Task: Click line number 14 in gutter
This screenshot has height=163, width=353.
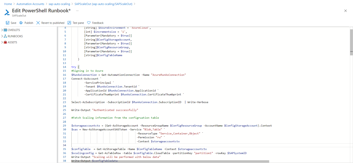Action: pos(64,67)
